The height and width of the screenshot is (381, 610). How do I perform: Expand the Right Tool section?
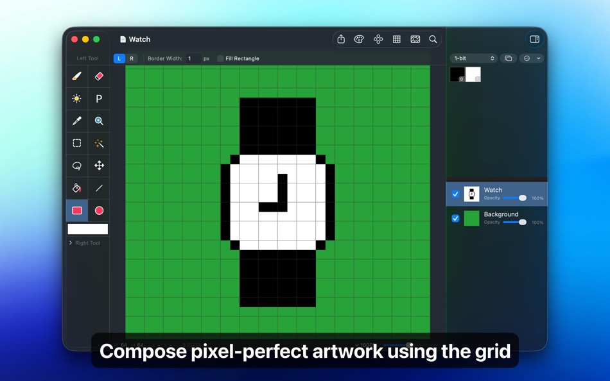pos(87,242)
